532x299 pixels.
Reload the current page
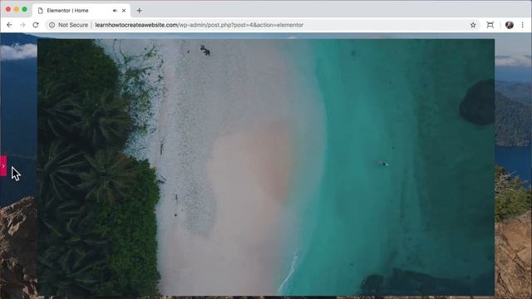36,25
